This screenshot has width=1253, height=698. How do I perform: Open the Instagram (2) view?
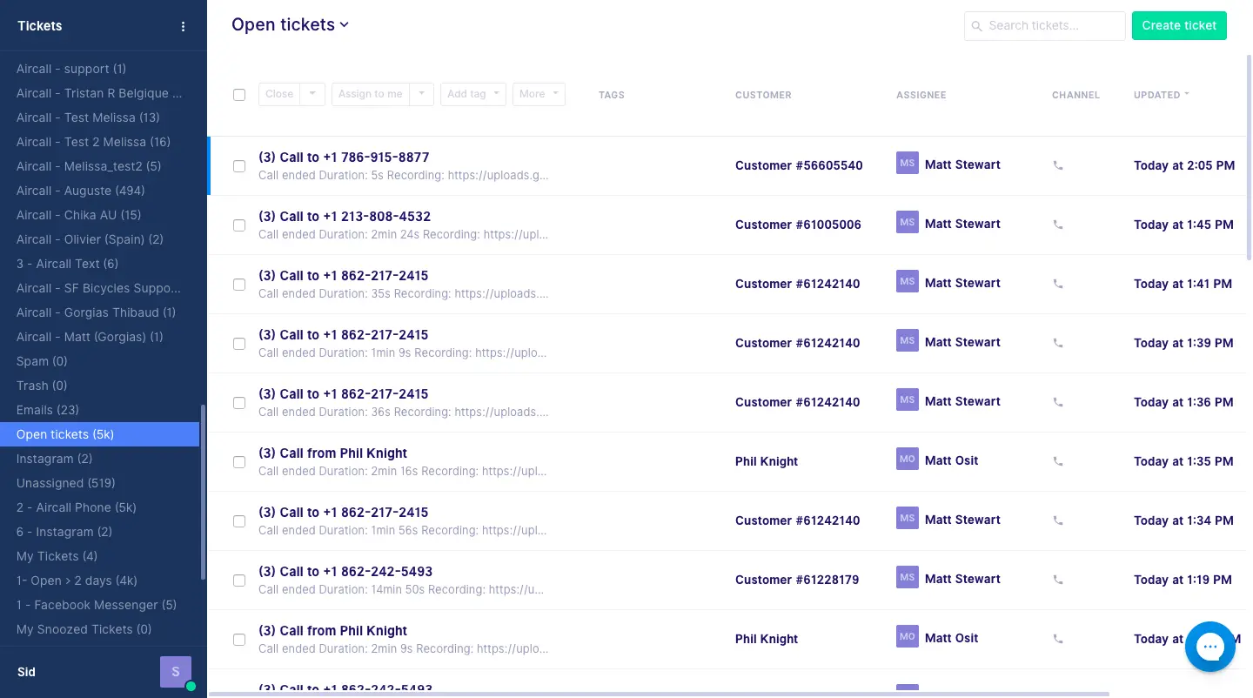click(x=54, y=459)
